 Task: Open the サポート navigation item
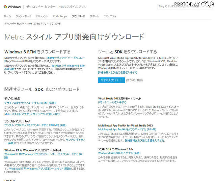pyautogui.click(x=94, y=16)
